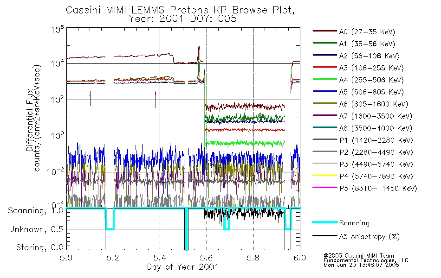Click the bright green A4 legend line
Viewport: 441px width, 278px height.
pyautogui.click(x=324, y=79)
